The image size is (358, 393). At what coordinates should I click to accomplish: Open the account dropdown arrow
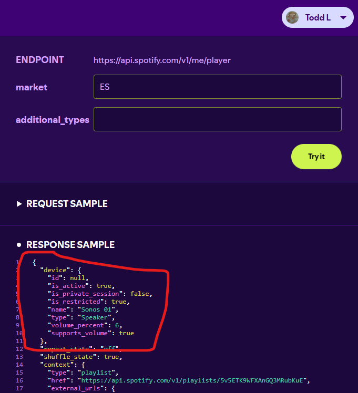343,17
